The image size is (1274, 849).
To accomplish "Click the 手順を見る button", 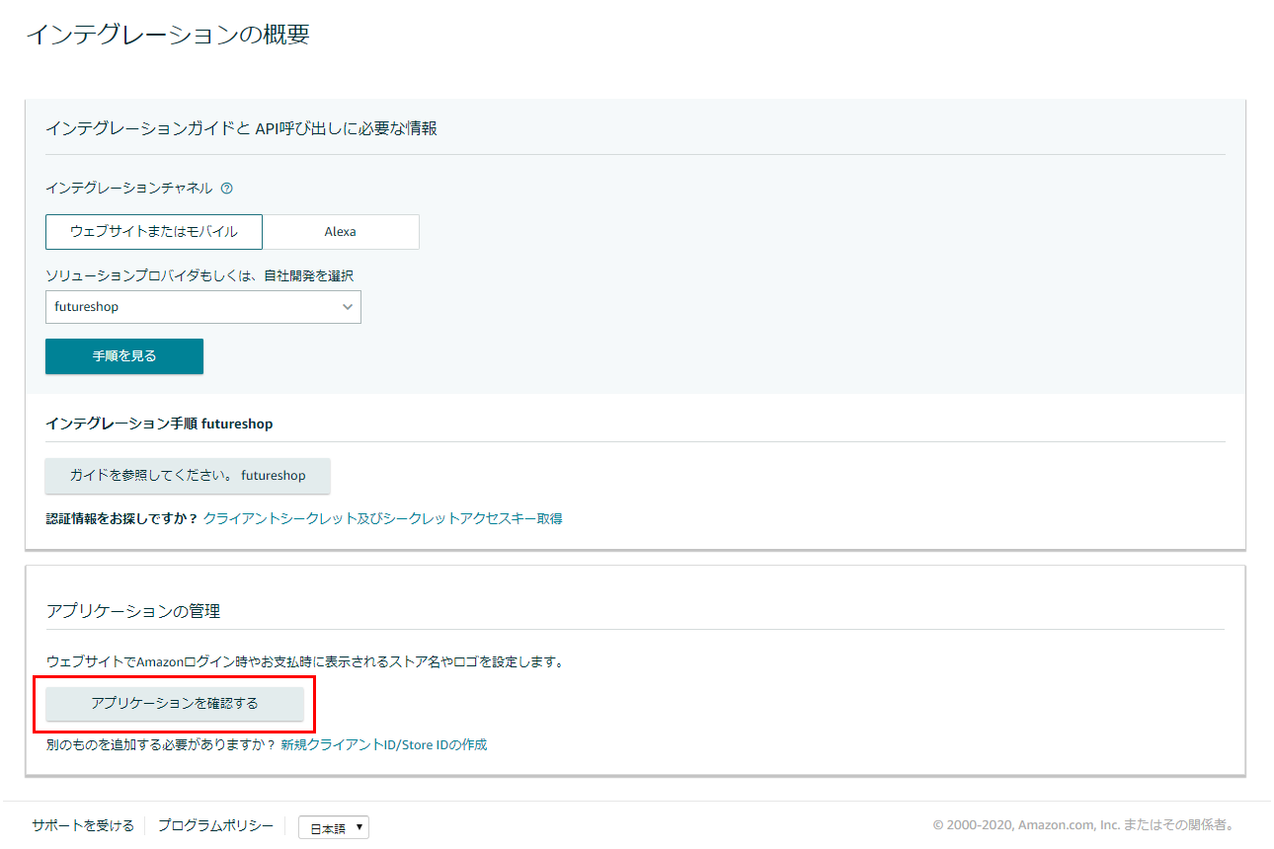I will 123,355.
